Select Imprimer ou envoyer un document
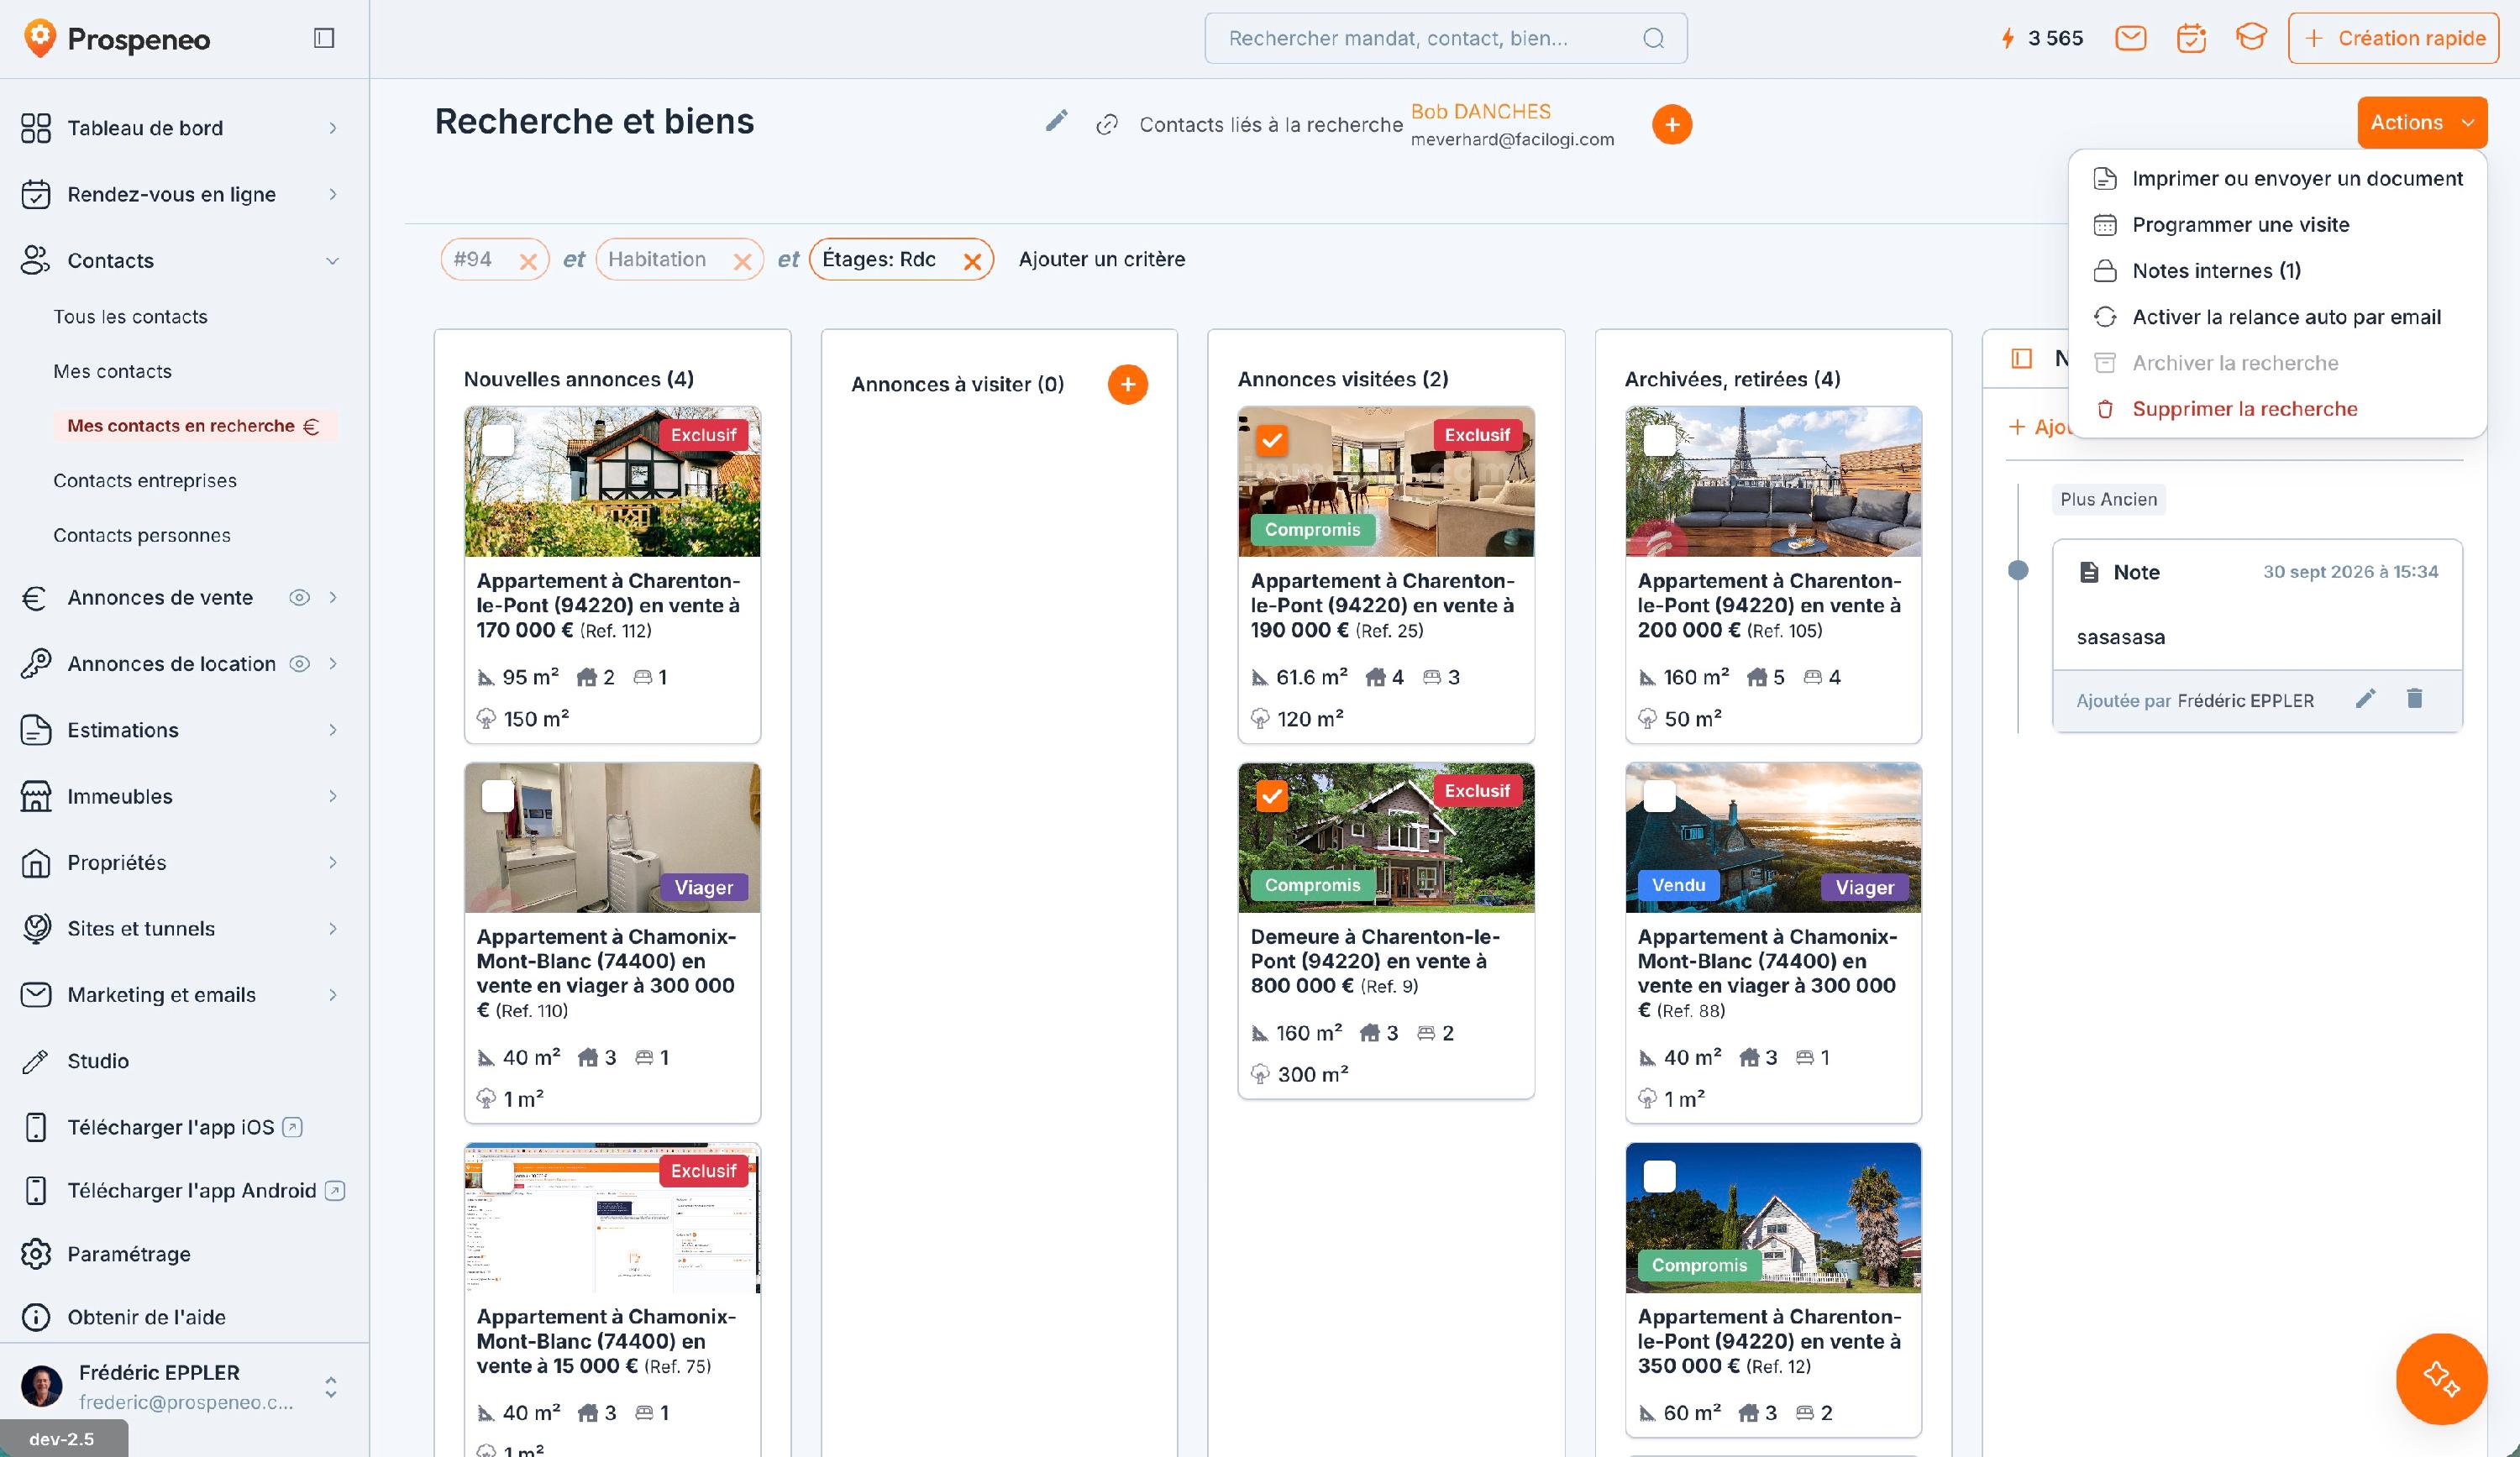The image size is (2520, 1457). (2277, 179)
